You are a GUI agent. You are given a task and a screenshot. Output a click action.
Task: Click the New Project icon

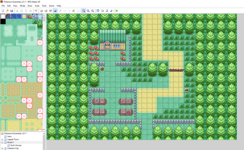tap(3, 11)
